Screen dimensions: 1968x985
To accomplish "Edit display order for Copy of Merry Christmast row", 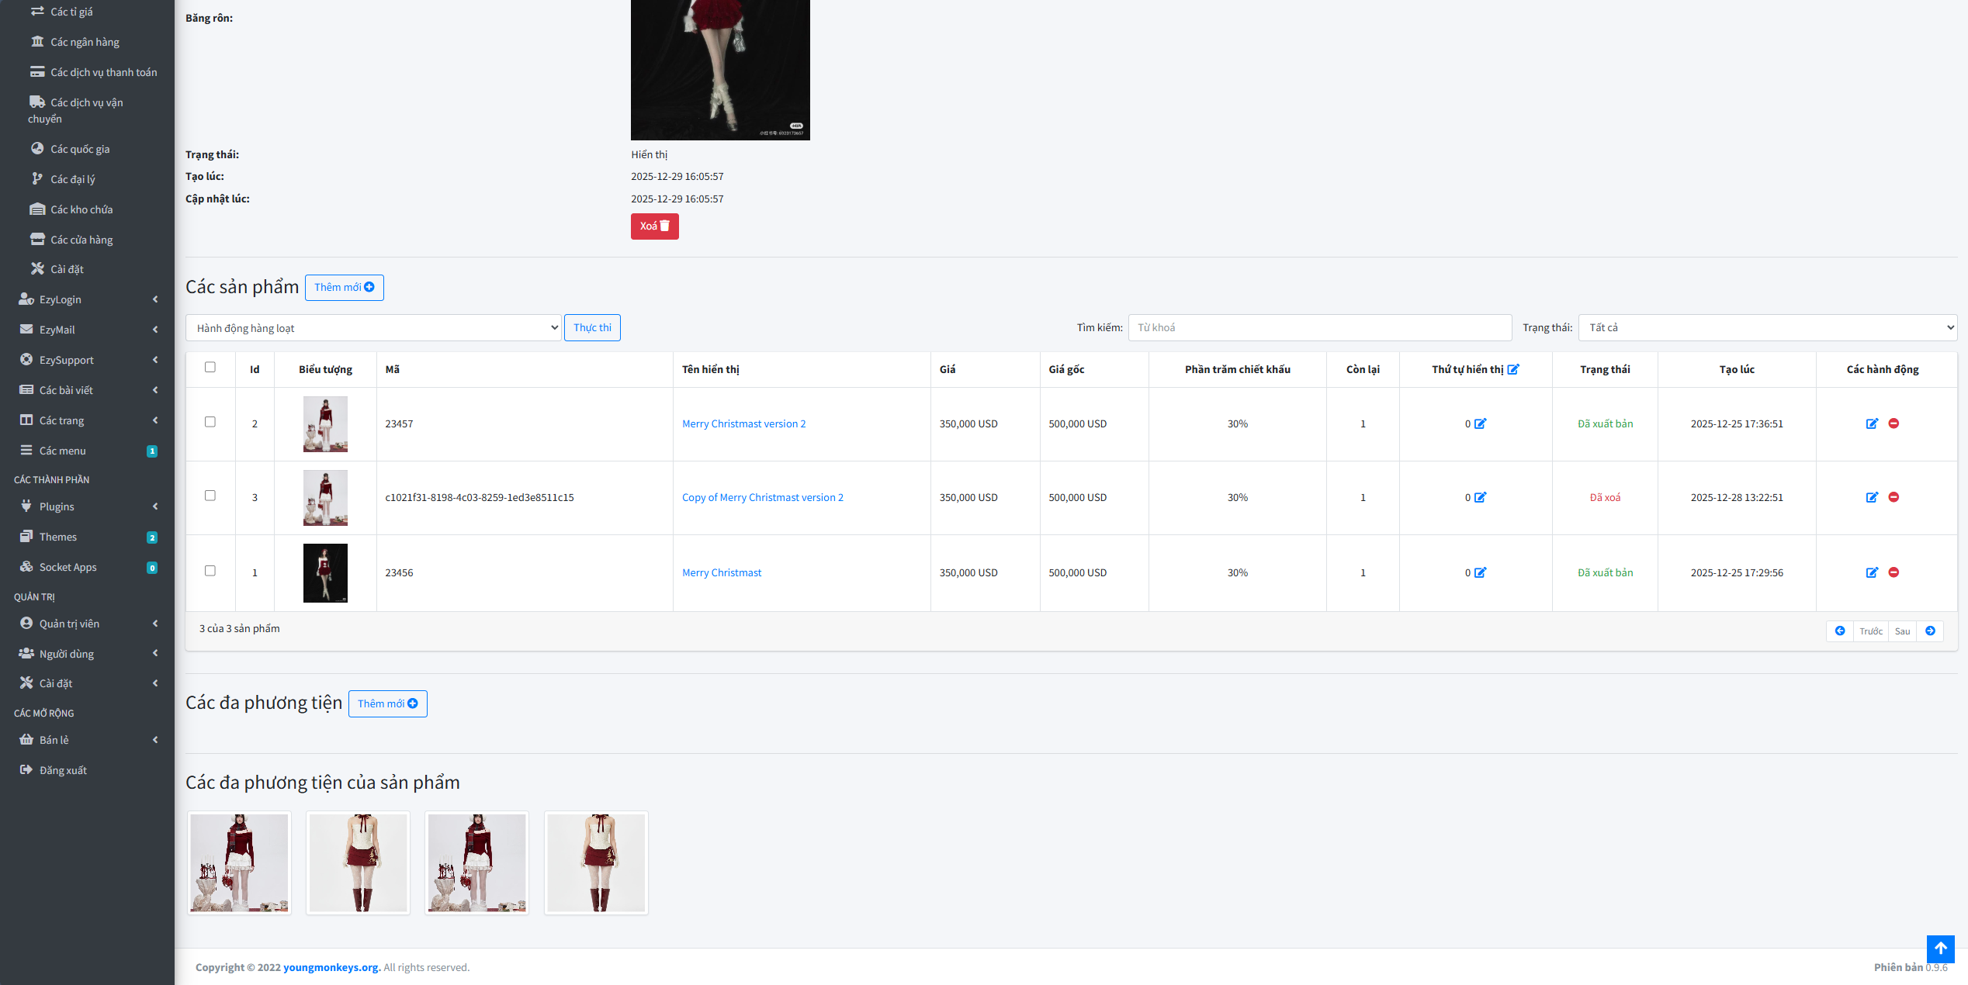I will 1480,497.
